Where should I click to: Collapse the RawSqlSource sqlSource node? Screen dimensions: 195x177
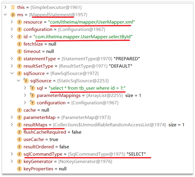[x=12, y=73]
